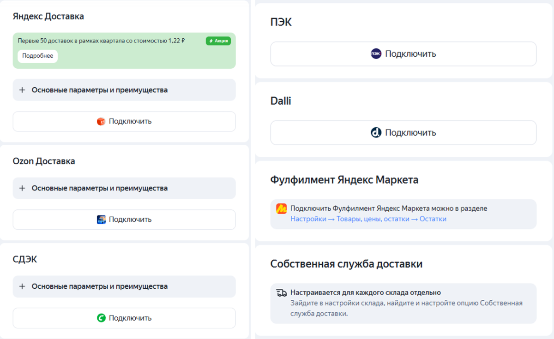Screen dimensions: 554x339
Task: Expand Ozon Доставка parameters and advantages
Action: (x=124, y=188)
